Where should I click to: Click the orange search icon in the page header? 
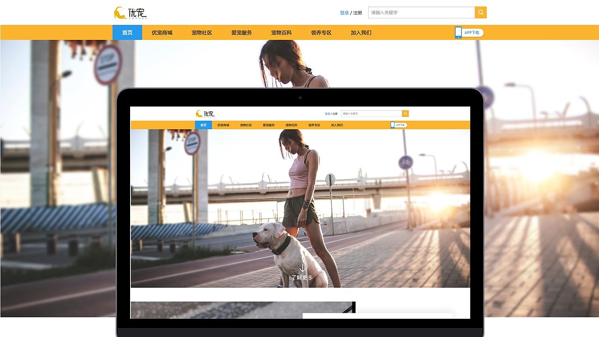481,13
